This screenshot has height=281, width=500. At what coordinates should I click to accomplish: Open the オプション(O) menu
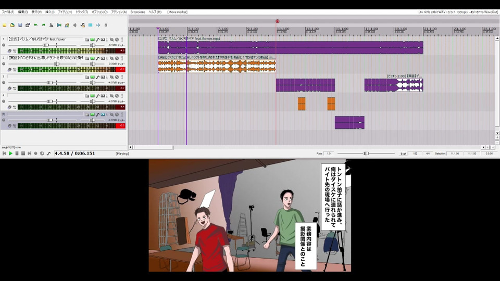pyautogui.click(x=99, y=12)
